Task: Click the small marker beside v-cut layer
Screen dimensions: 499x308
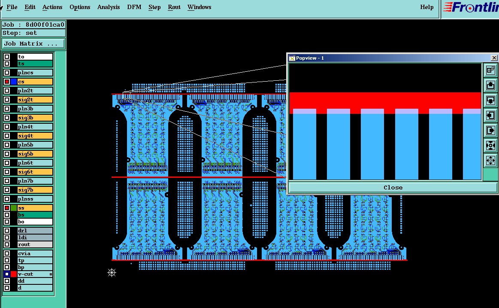Action: (x=51, y=274)
